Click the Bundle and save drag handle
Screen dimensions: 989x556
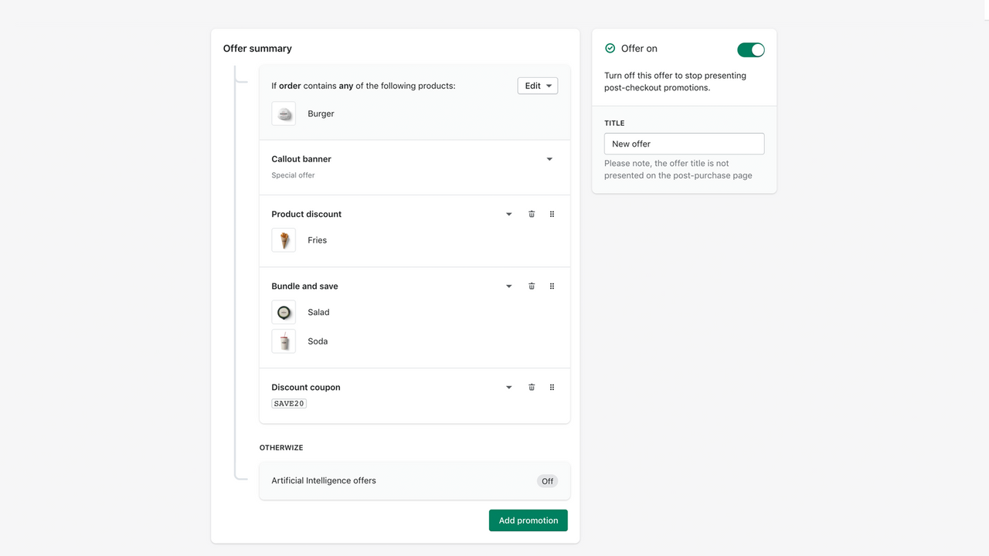pyautogui.click(x=552, y=286)
